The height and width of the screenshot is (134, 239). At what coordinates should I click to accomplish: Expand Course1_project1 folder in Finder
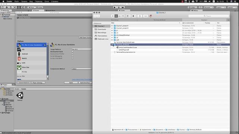(112, 26)
